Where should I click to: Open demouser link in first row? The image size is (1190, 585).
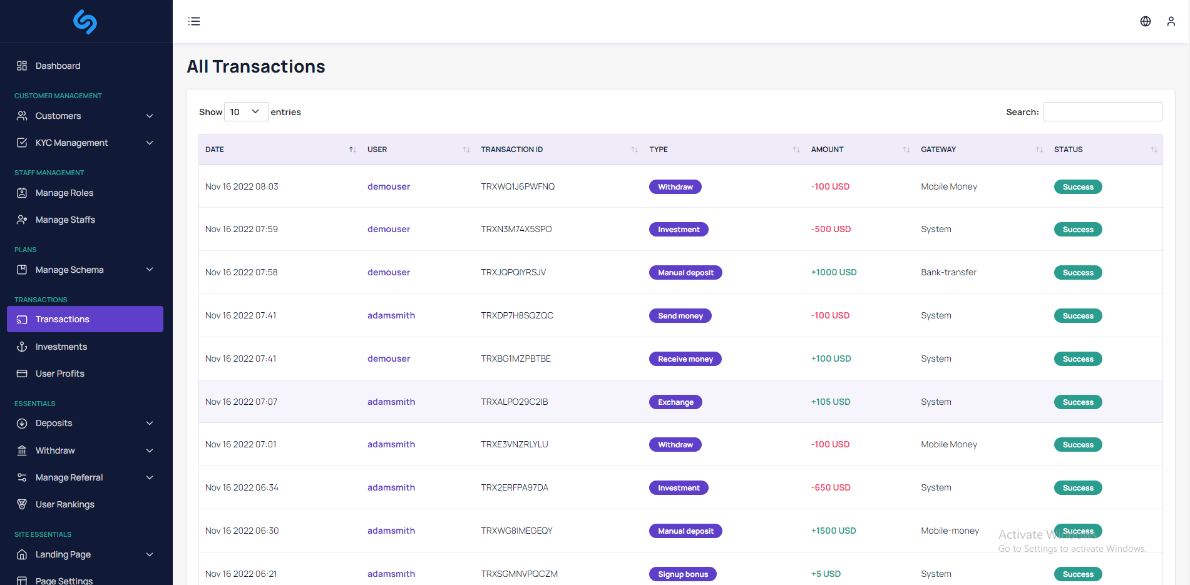point(388,186)
